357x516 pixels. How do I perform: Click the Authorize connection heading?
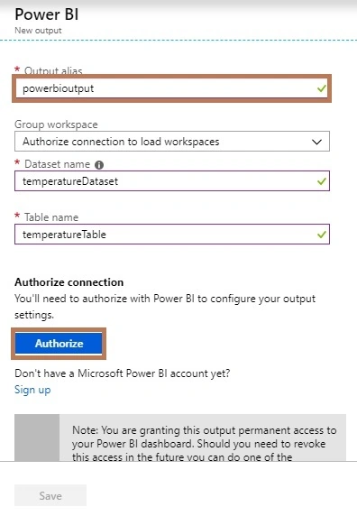tap(69, 282)
